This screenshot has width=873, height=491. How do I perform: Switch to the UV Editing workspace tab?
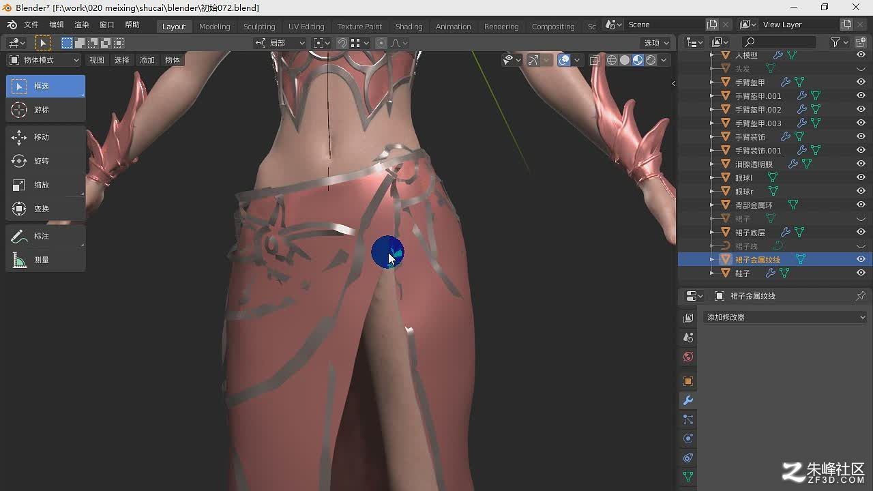[306, 27]
